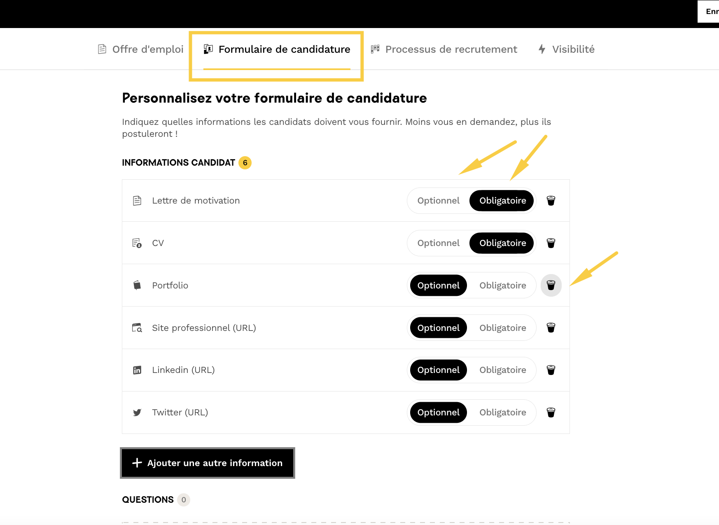This screenshot has width=719, height=525.
Task: Make Portfolio Obligatoire
Action: (x=502, y=285)
